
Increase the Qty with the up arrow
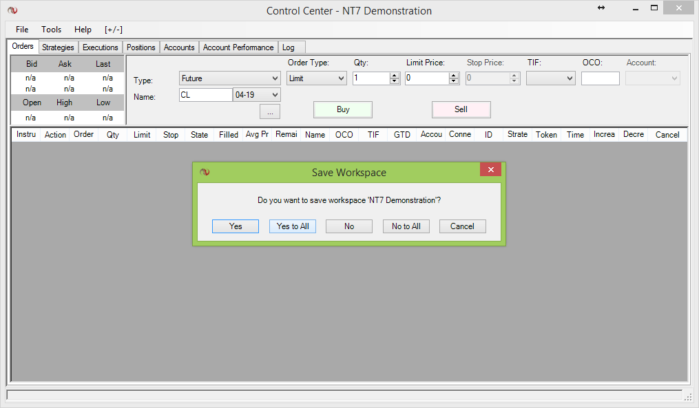coord(395,75)
